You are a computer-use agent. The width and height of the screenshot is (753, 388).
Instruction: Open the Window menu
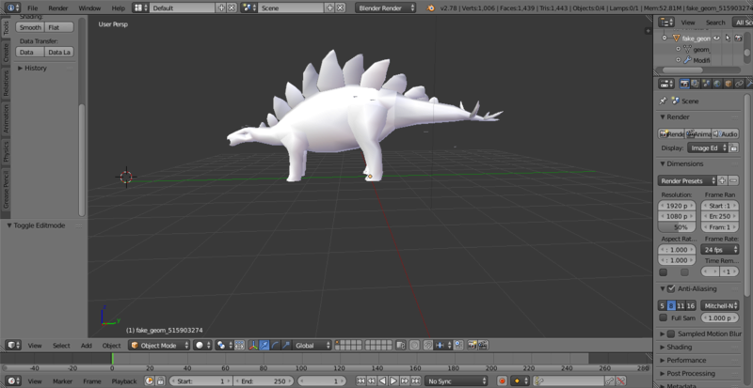(89, 8)
